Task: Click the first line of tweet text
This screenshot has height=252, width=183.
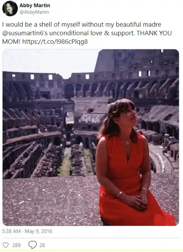Action: pyautogui.click(x=82, y=25)
